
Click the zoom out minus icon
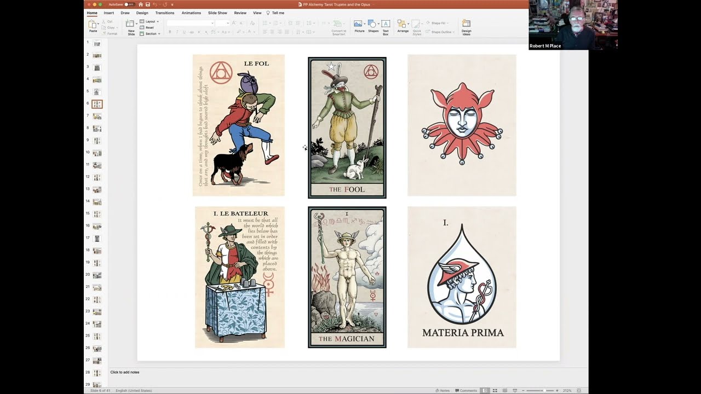(x=522, y=391)
